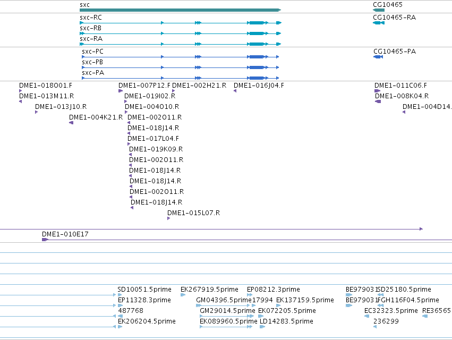Select the EC32323.5prime arrow glyph
This screenshot has height=340, width=452.
pyautogui.click(x=367, y=316)
